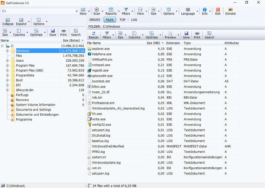The height and width of the screenshot is (188, 265).
Task: Save the file list with Save icon
Action: pyautogui.click(x=186, y=33)
